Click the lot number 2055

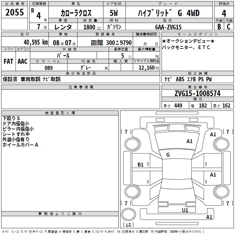[x=14, y=12]
